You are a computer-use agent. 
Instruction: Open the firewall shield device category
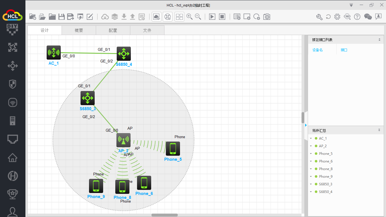pyautogui.click(x=12, y=84)
